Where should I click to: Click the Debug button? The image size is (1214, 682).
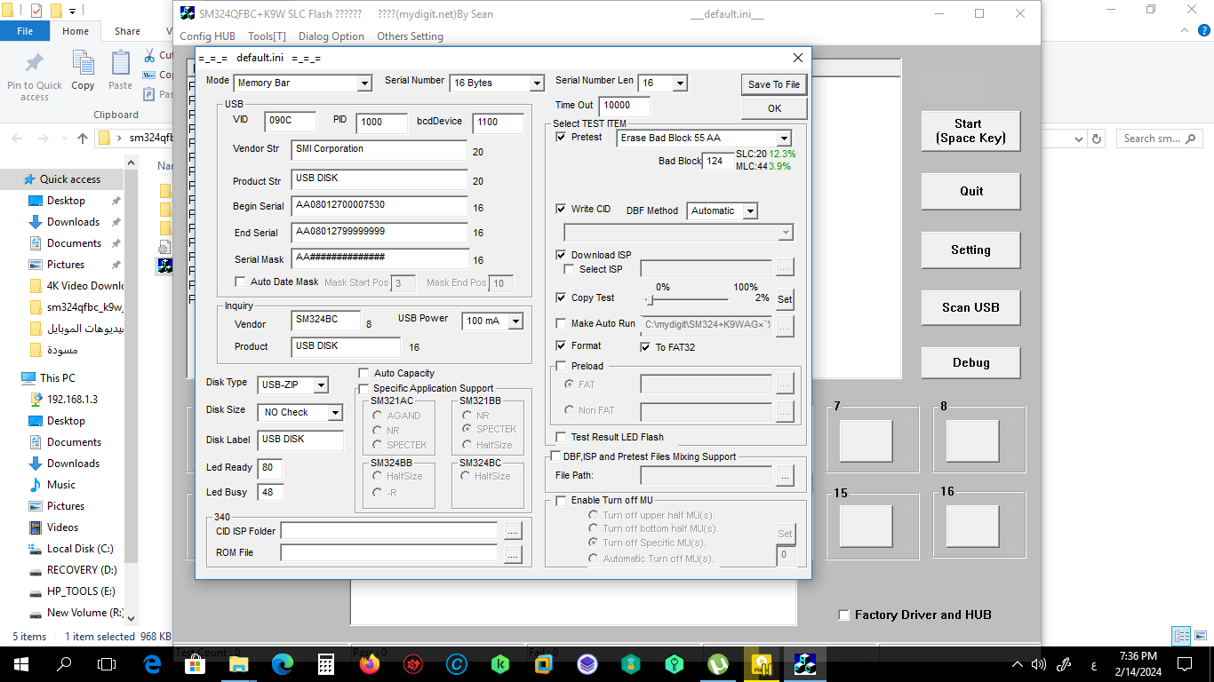(x=970, y=362)
